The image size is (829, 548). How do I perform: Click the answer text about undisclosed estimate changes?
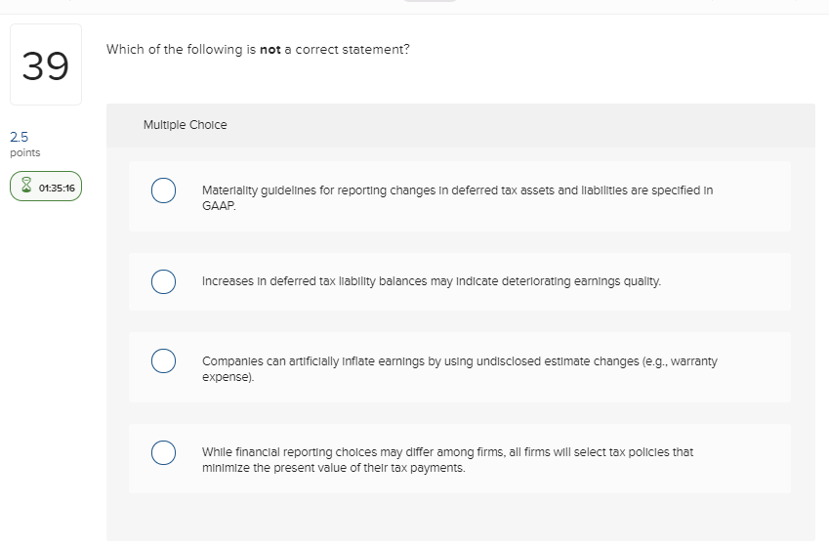pos(459,361)
